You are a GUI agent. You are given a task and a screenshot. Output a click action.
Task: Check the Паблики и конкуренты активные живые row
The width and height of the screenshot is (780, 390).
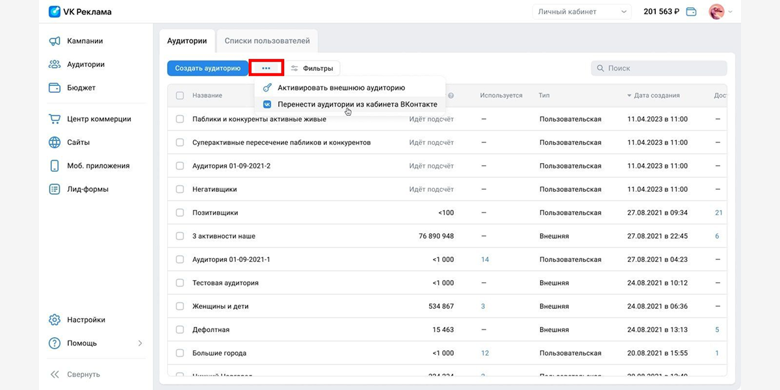(x=180, y=119)
